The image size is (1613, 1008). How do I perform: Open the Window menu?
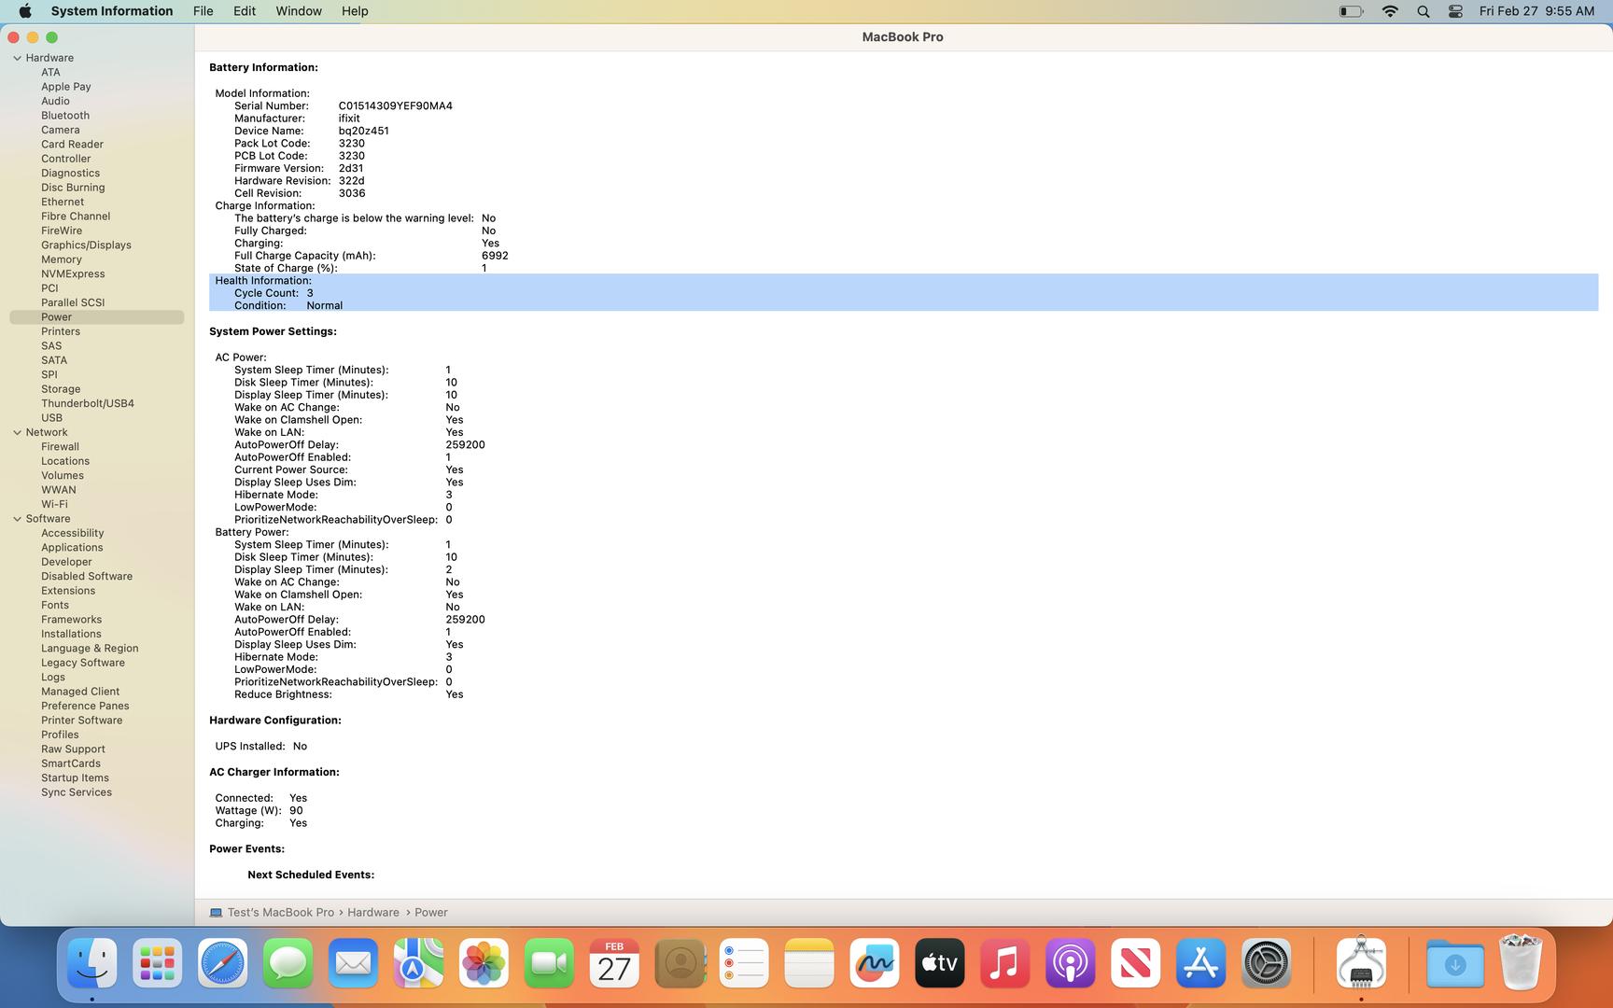tap(299, 11)
